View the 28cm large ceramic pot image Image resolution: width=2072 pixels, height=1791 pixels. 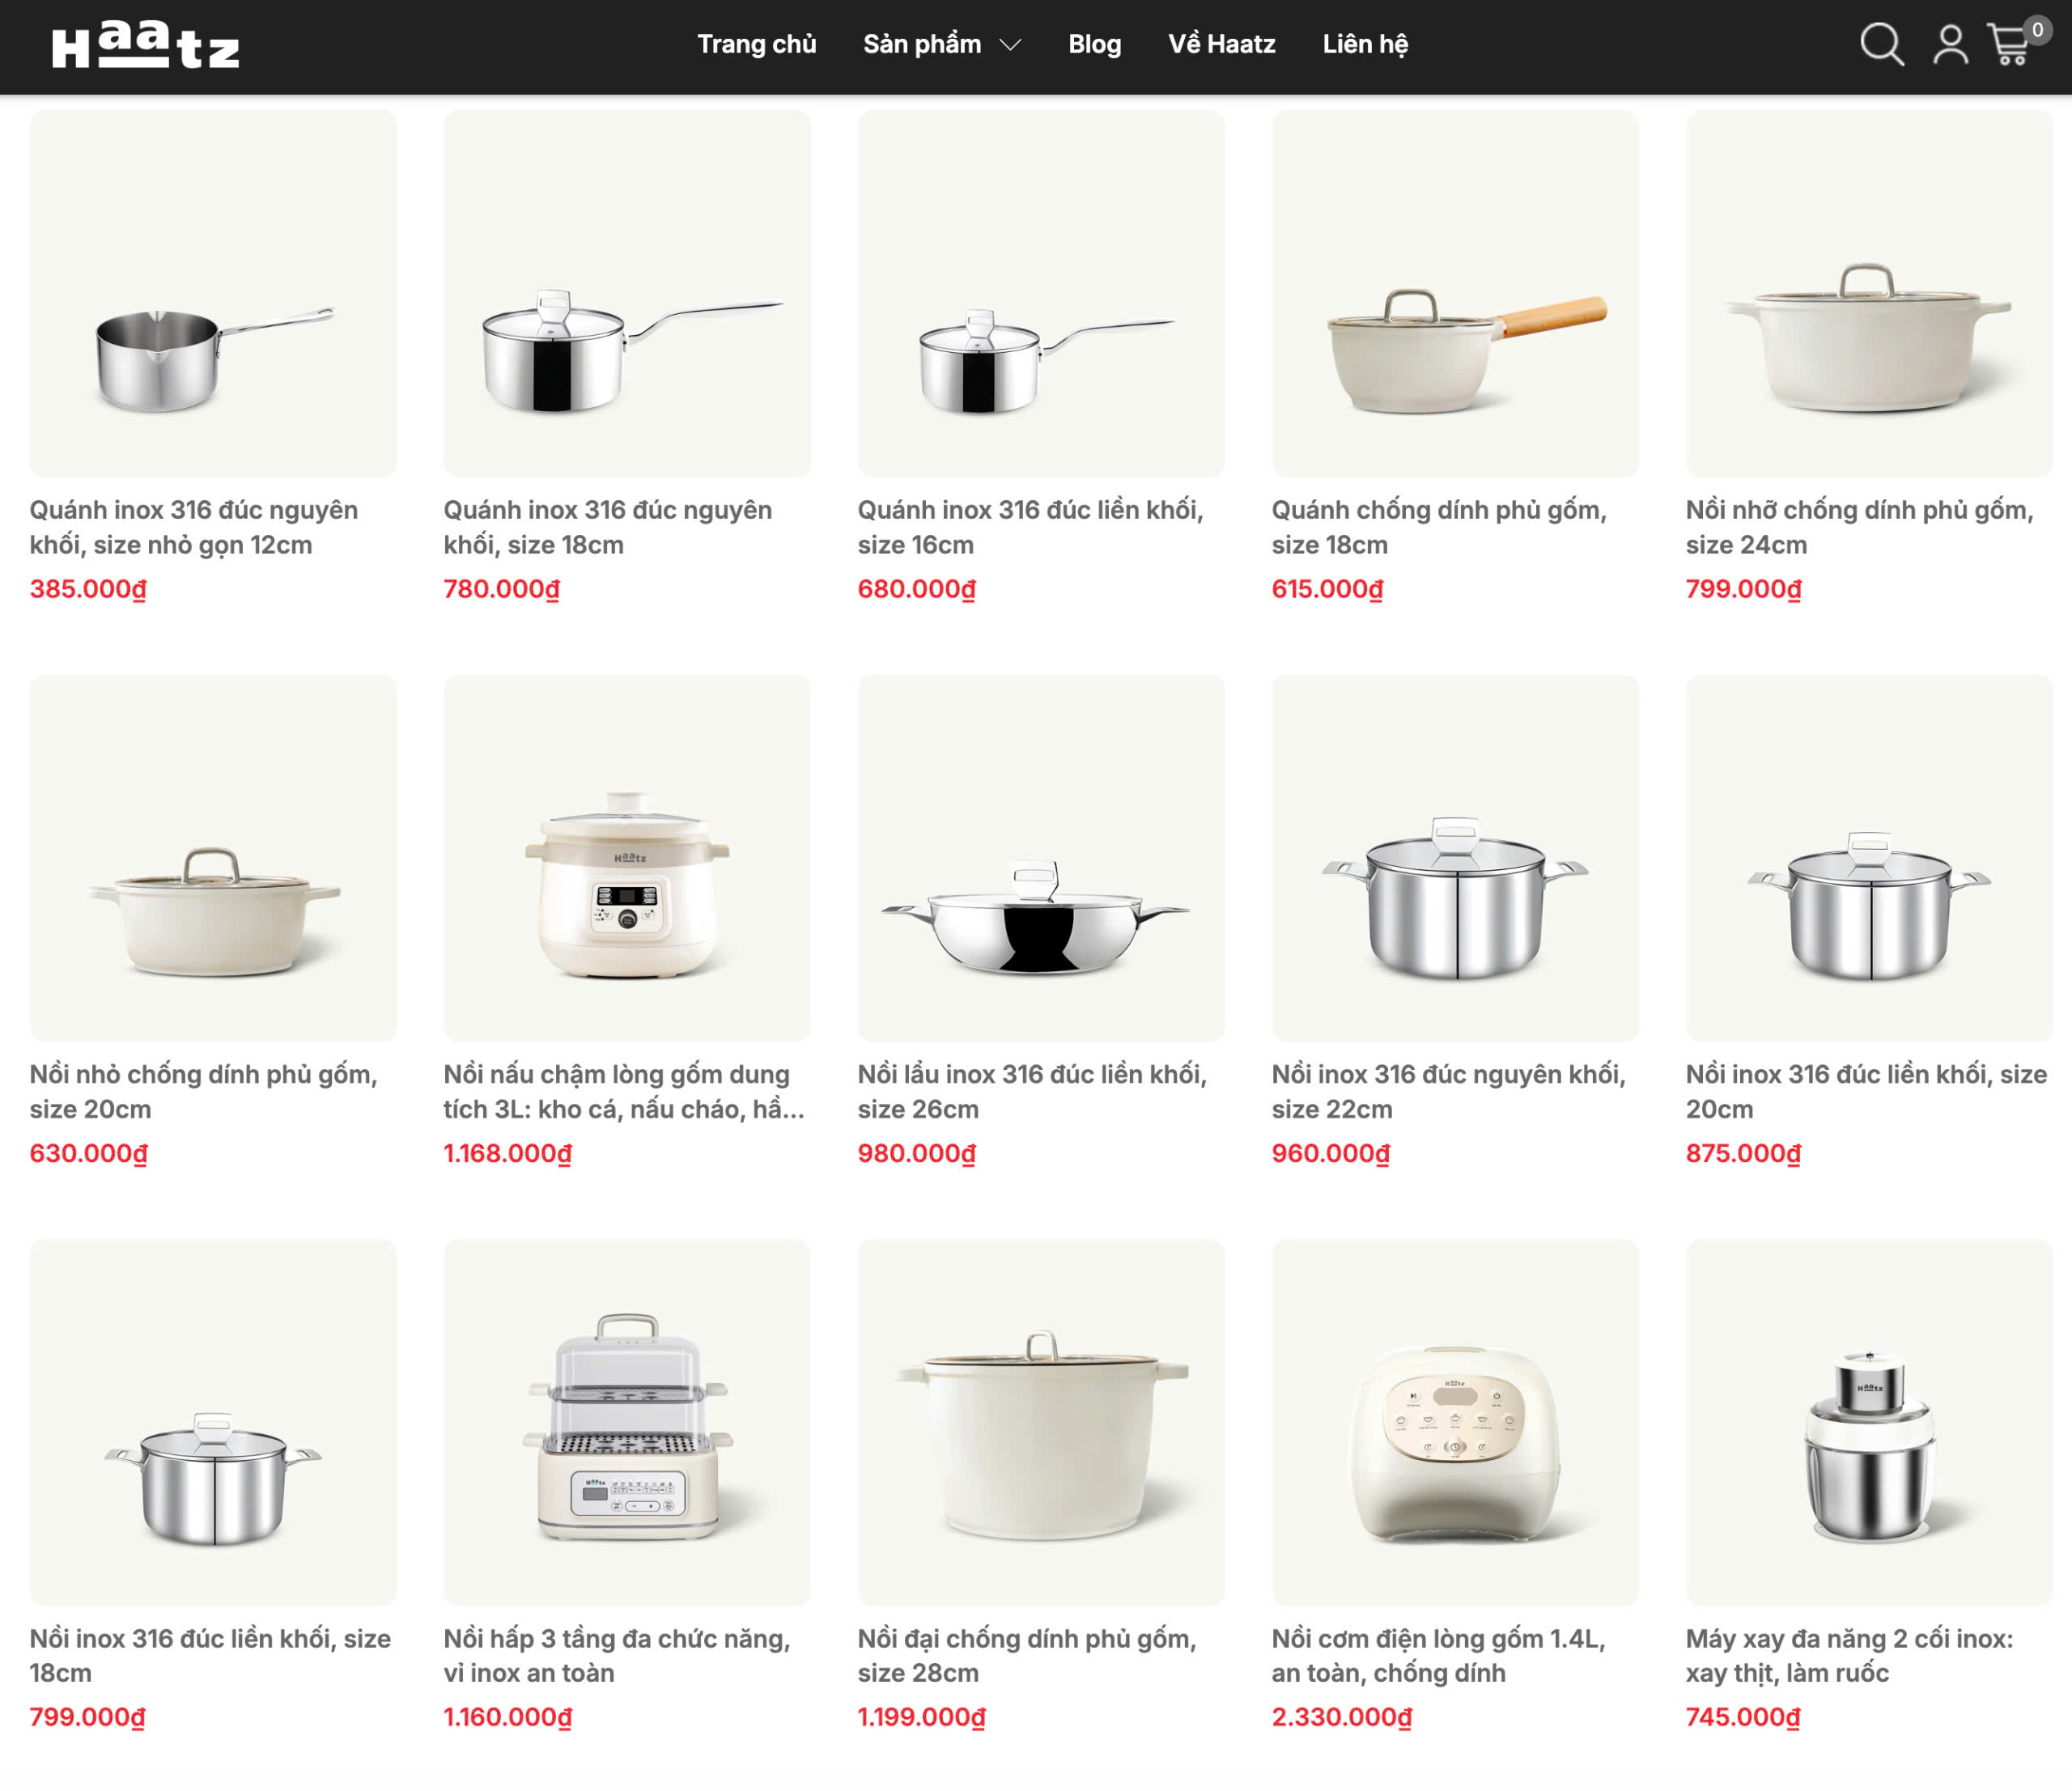click(1041, 1422)
